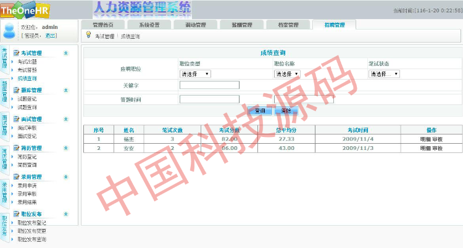The width and height of the screenshot is (463, 248).
Task: Collapse the 面试管理 sidebar section
Action: (x=66, y=119)
